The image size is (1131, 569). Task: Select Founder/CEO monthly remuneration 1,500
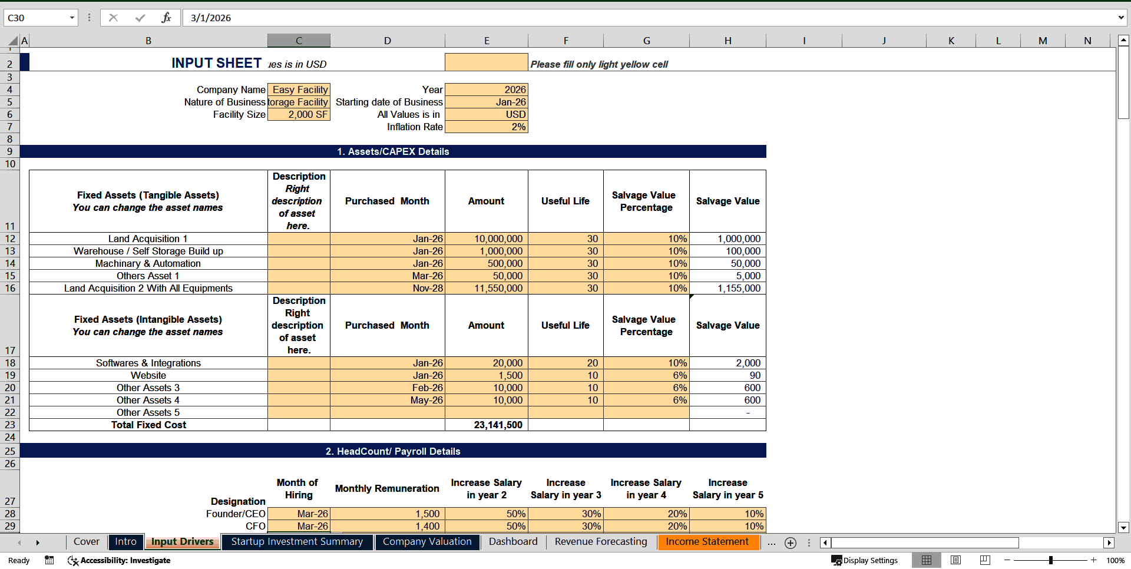(x=388, y=514)
